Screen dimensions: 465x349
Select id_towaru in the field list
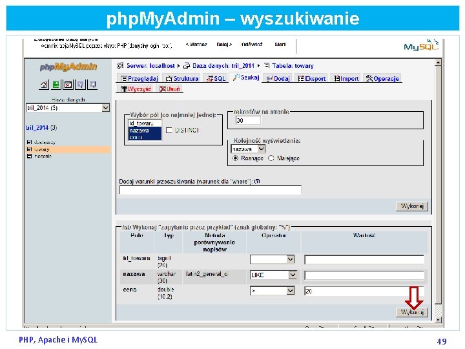[145, 123]
